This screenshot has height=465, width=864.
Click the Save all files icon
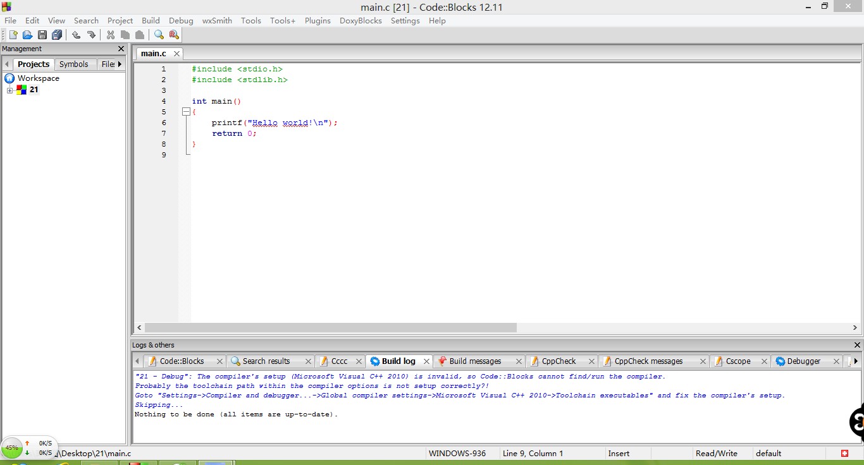pyautogui.click(x=58, y=35)
